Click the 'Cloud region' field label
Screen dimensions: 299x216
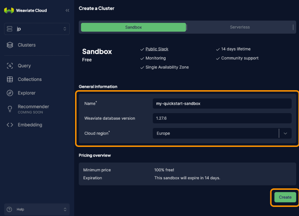[97, 133]
